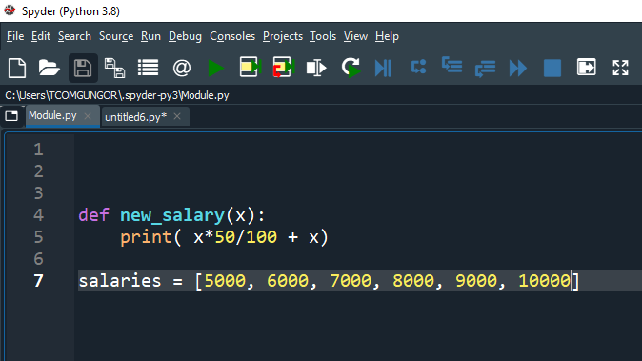Run selection or current line icon
This screenshot has height=361, width=642.
316,68
